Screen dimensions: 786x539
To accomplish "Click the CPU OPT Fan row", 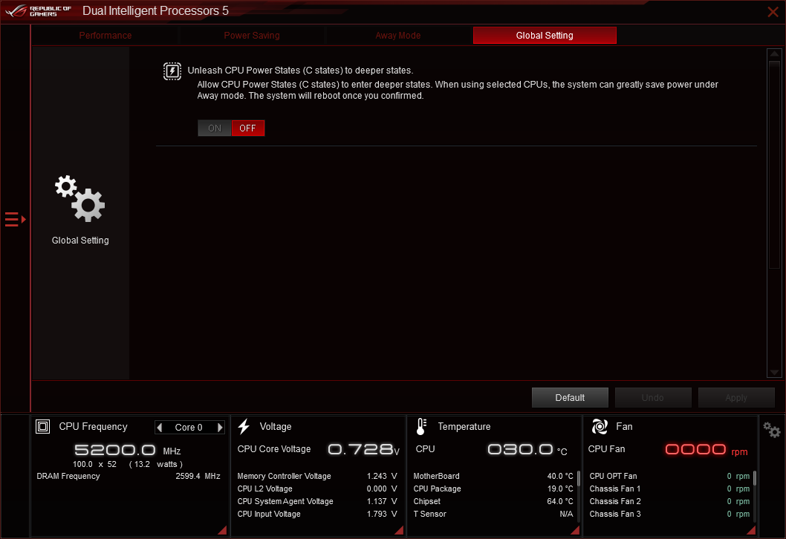I will [x=669, y=477].
